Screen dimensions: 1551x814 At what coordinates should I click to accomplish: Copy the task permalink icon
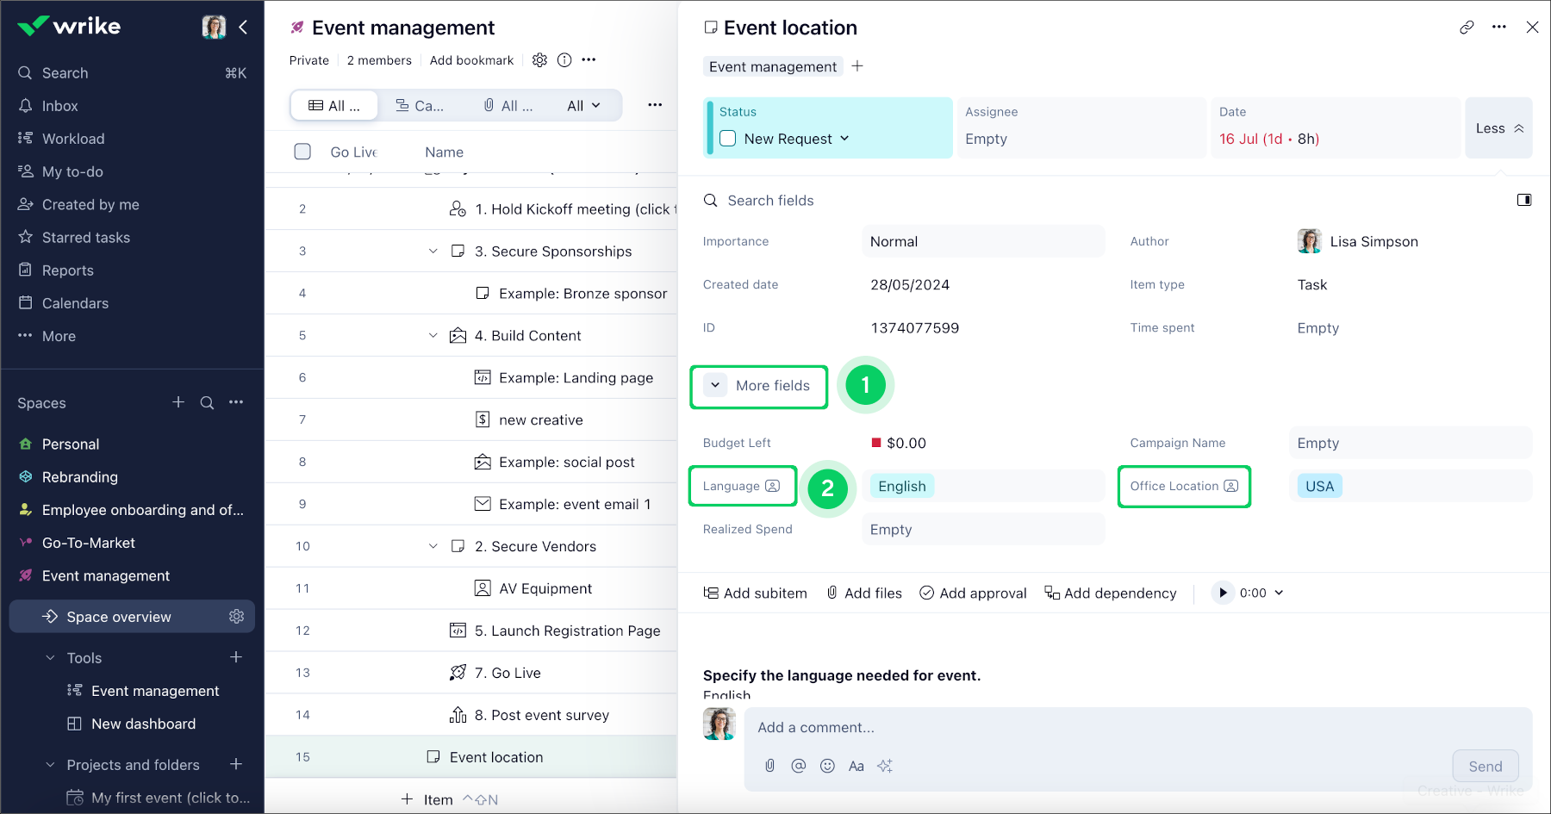(x=1467, y=27)
